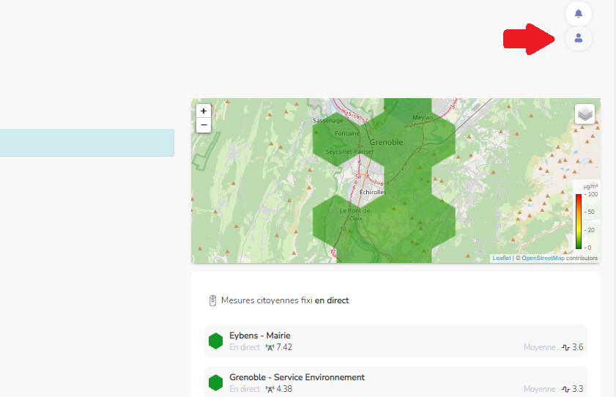Click the live signal icon next to 7.42

tap(270, 347)
